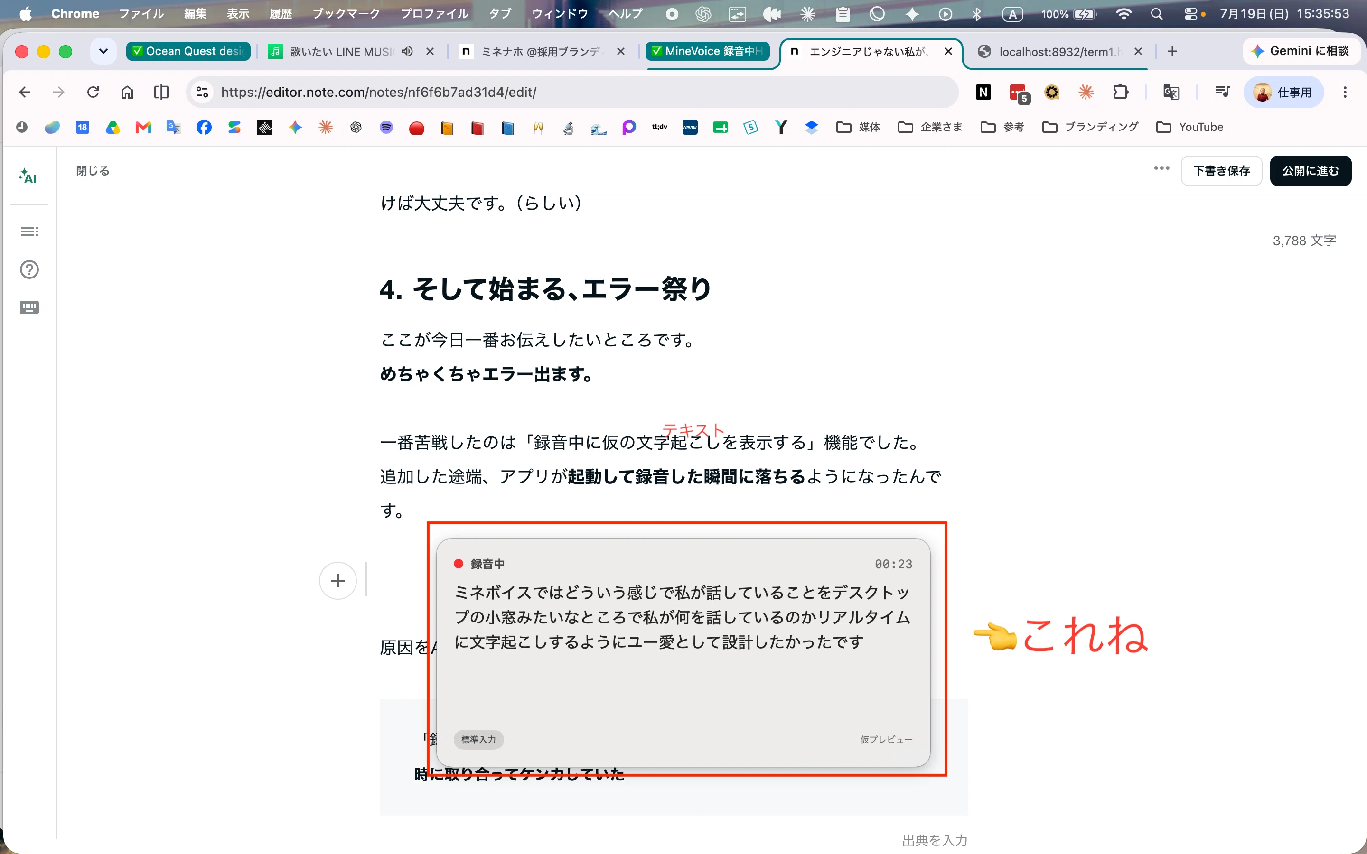
Task: Open the tab search dropdown arrow
Action: pos(103,51)
